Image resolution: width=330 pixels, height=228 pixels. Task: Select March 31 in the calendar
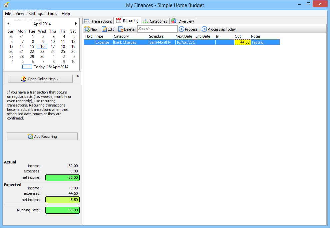pyautogui.click(x=22, y=36)
